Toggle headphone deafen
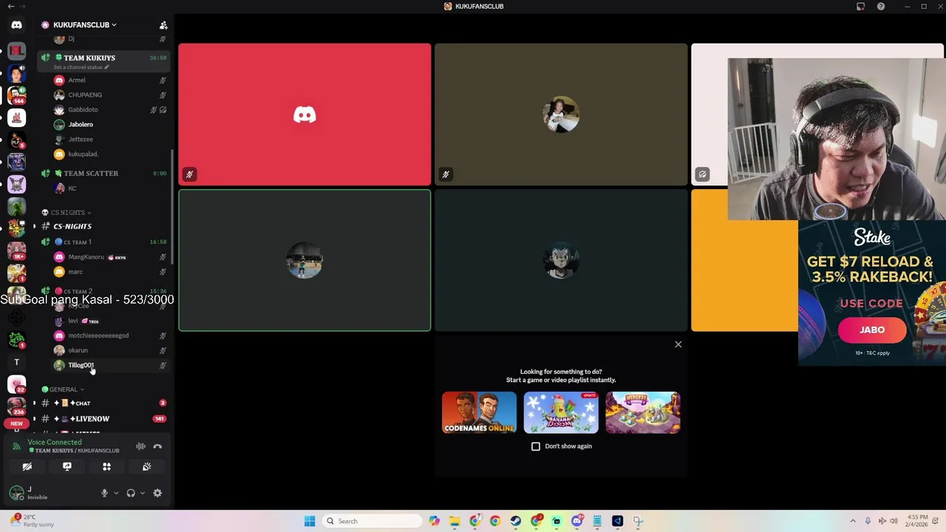 (x=131, y=493)
